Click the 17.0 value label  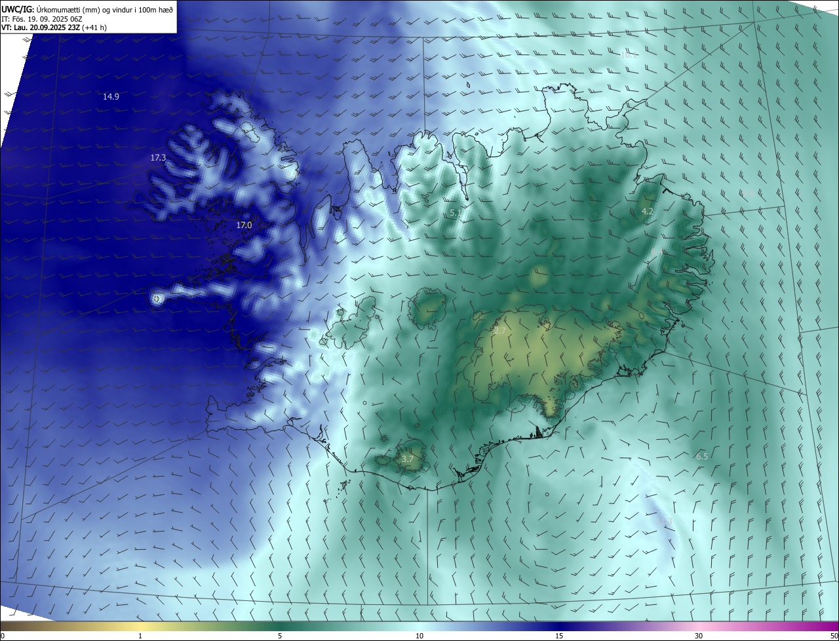pyautogui.click(x=244, y=225)
